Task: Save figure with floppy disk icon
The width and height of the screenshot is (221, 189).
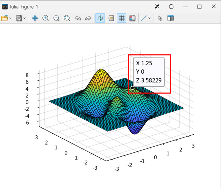Action: 19,18
